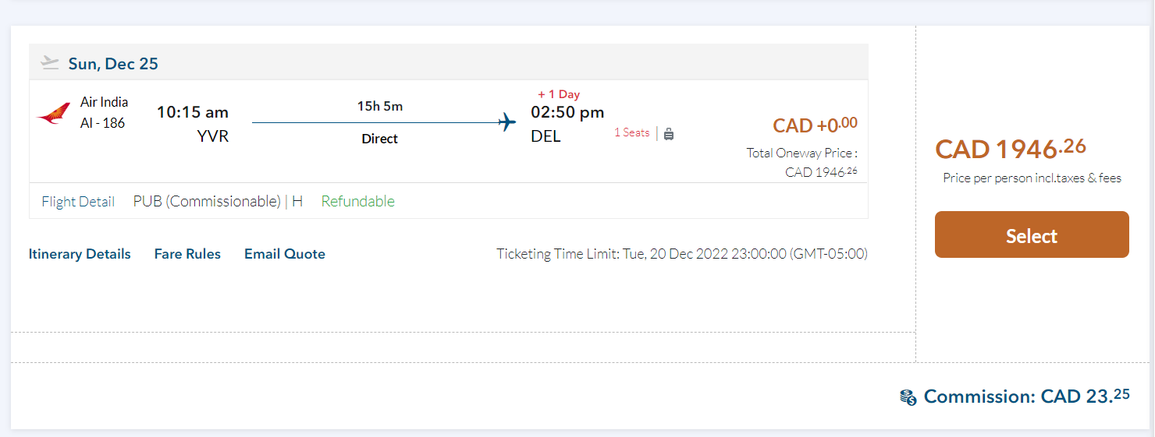Viewport: 1155px width, 437px height.
Task: View the Fare Rules
Action: tap(187, 254)
